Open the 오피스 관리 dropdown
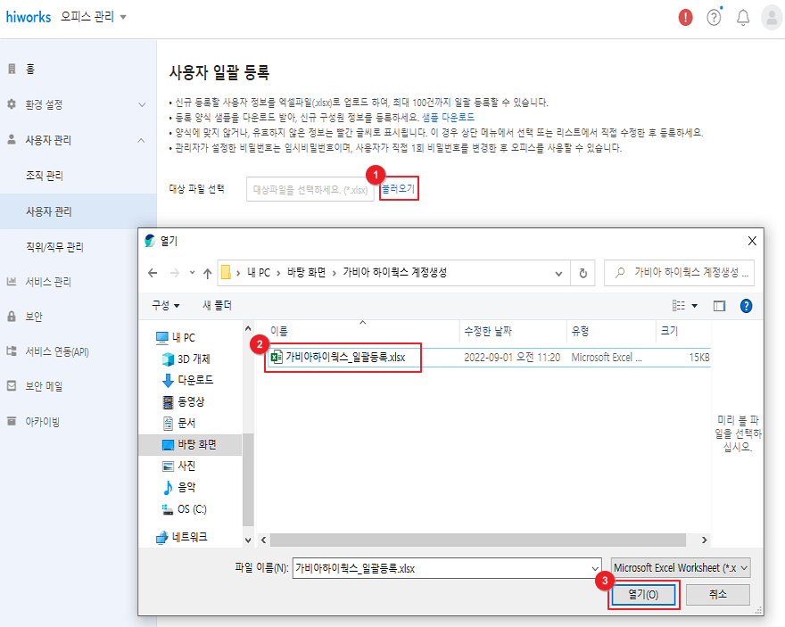This screenshot has height=627, width=785. point(93,17)
